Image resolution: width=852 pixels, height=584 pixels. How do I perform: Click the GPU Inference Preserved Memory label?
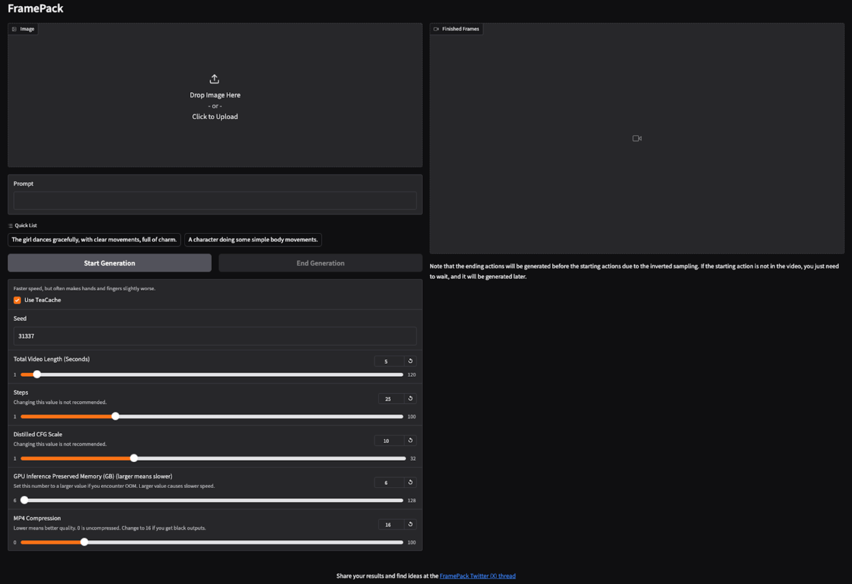click(x=93, y=476)
